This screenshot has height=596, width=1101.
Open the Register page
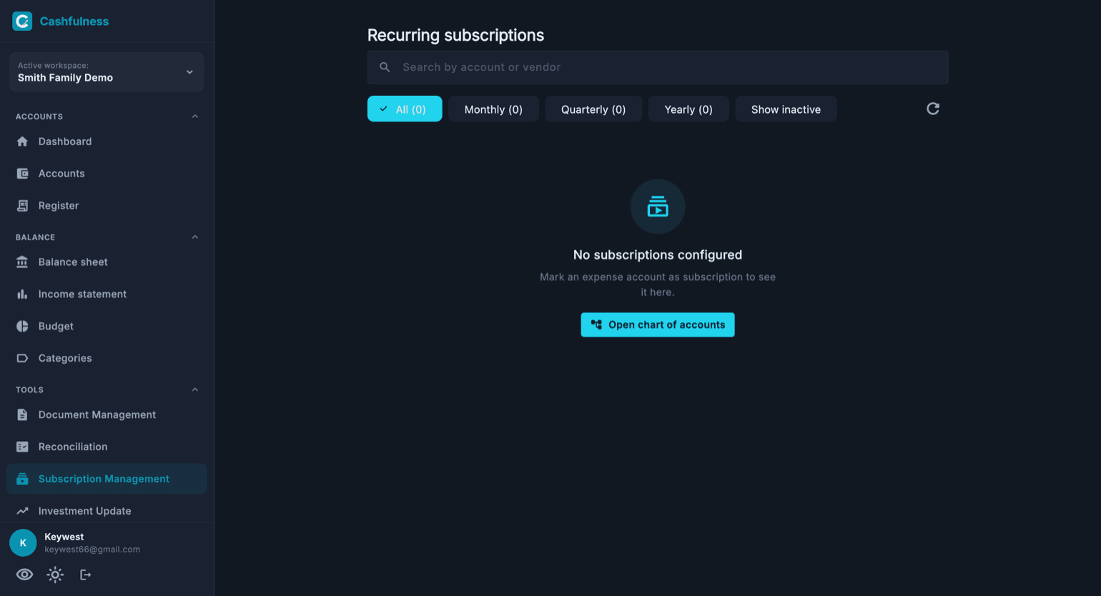tap(107, 206)
